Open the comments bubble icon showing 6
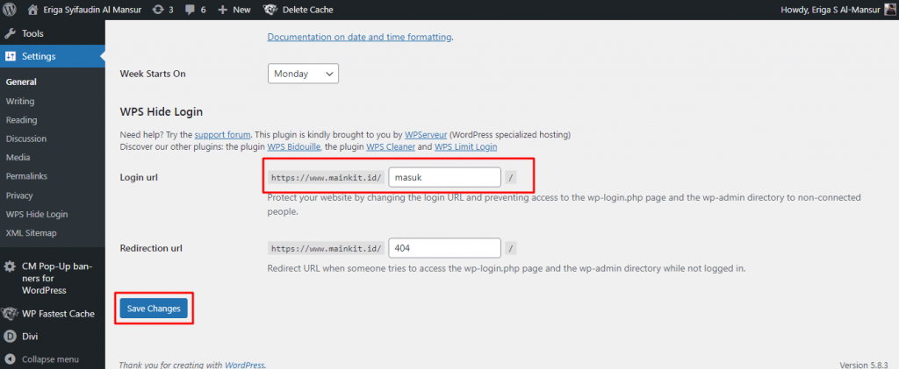 [x=191, y=10]
